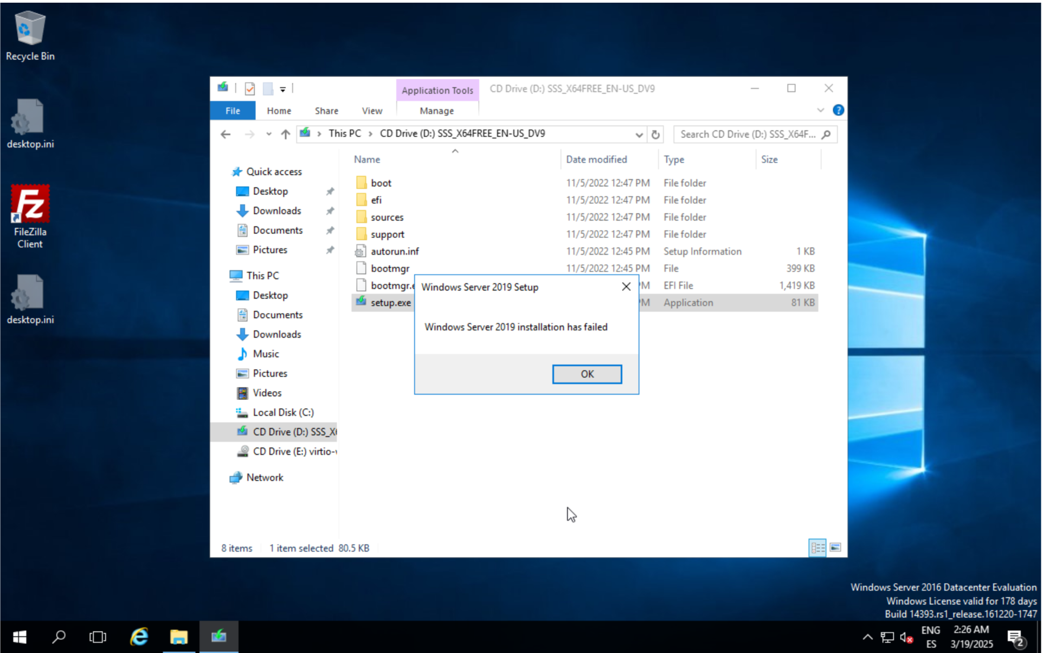Click the Refresh button in address bar
This screenshot has width=1043, height=653.
point(655,135)
